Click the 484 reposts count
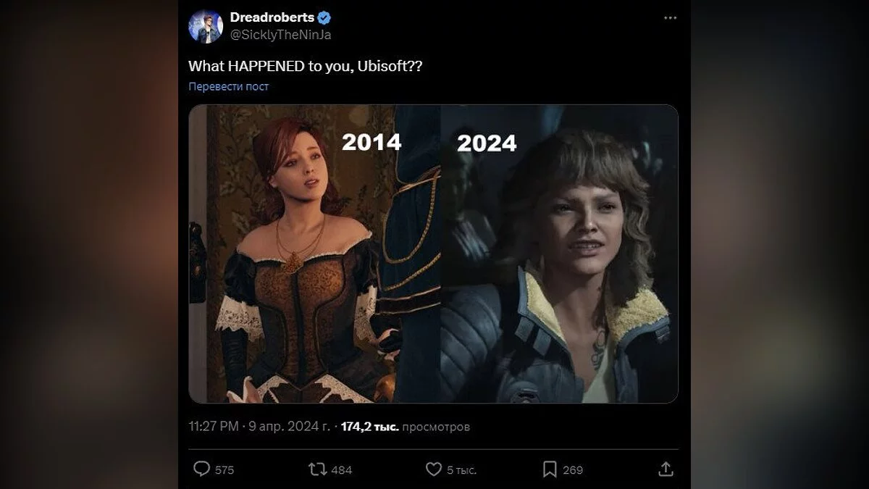This screenshot has width=869, height=489. (341, 469)
